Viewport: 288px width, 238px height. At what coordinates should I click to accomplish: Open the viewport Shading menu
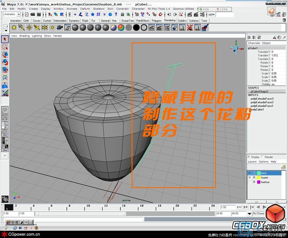tap(24, 36)
